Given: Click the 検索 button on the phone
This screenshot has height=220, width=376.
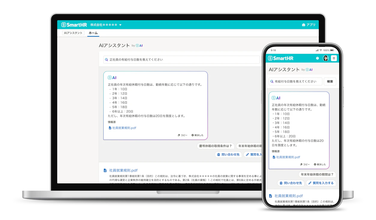Looking at the screenshot, I should point(330,82).
